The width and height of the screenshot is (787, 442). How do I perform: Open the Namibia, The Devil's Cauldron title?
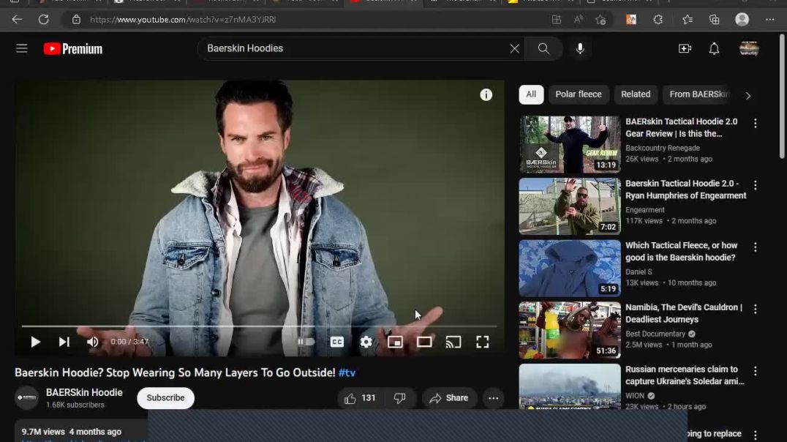click(x=684, y=313)
